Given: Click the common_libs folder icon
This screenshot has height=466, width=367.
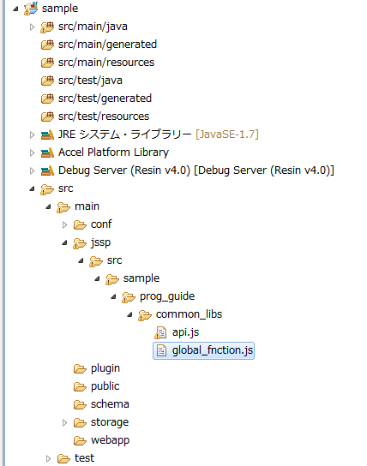Looking at the screenshot, I should (x=145, y=315).
